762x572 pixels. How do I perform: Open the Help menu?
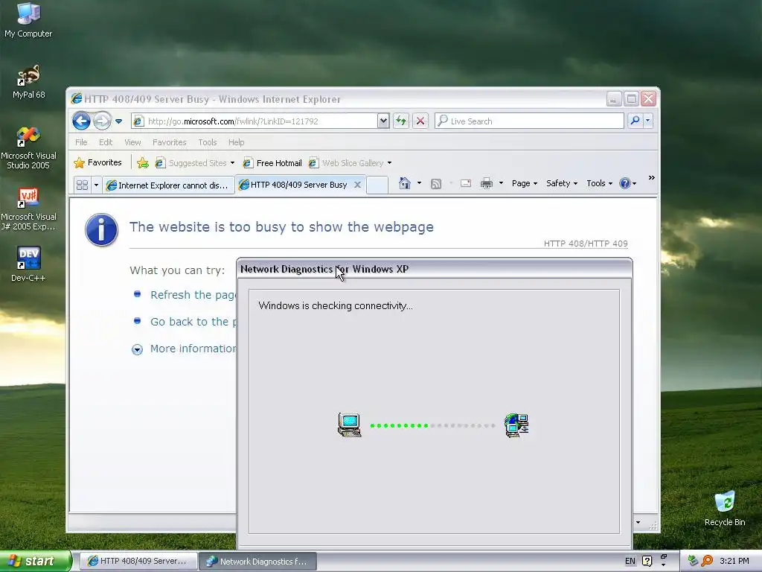[x=236, y=142]
